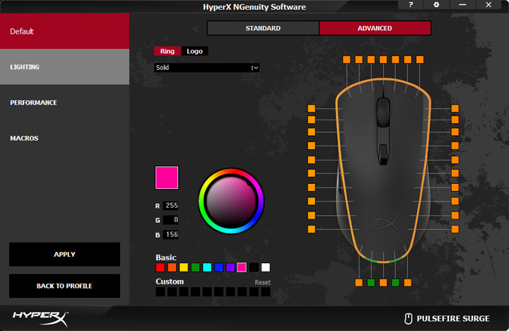The width and height of the screenshot is (509, 331).
Task: Select the middle top LED zone square
Action: [x=383, y=59]
